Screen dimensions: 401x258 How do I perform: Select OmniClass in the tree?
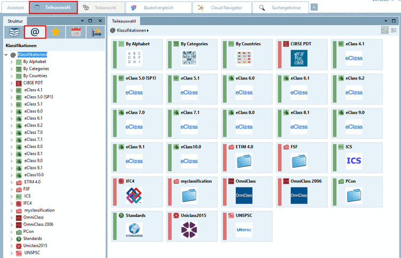[x=33, y=217]
